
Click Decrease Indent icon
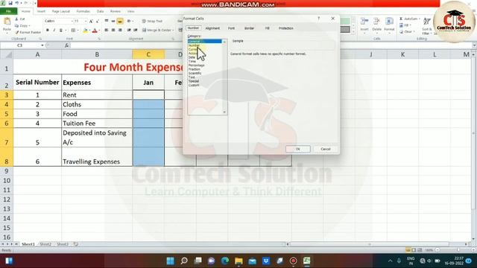(129, 30)
